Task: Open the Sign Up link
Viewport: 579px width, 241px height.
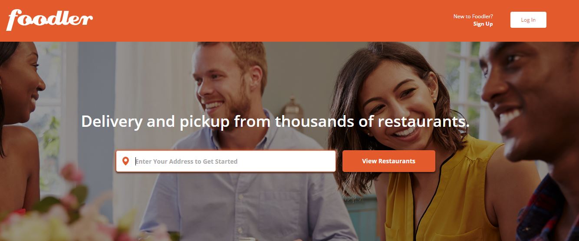Action: click(483, 24)
